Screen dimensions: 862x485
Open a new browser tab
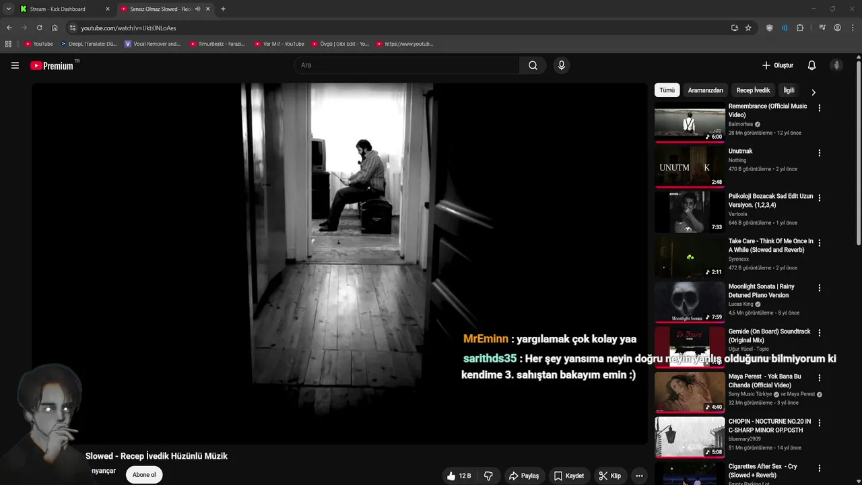[223, 9]
